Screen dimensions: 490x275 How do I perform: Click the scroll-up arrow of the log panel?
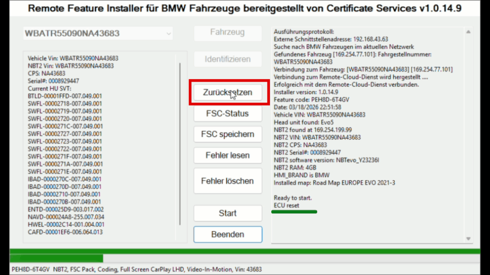point(469,32)
